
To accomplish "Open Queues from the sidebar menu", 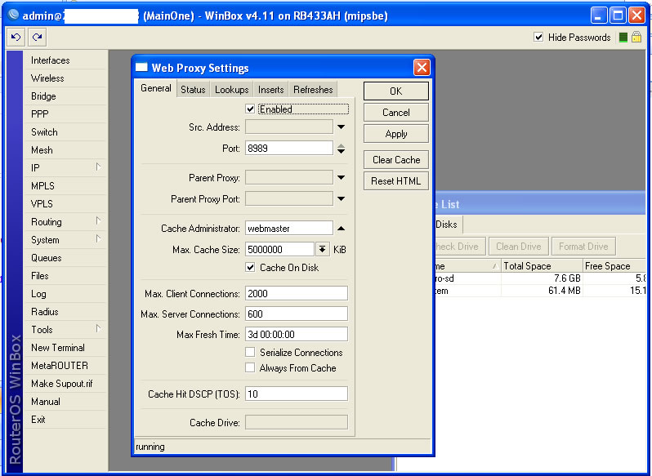I will tap(65, 257).
